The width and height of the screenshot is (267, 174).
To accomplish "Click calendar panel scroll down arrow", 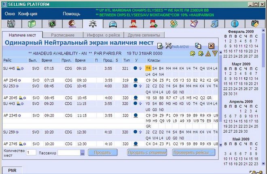I will (263, 163).
